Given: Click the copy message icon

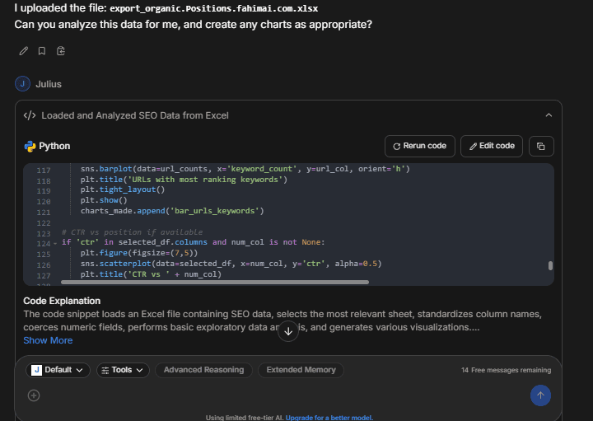Looking at the screenshot, I should [x=60, y=51].
